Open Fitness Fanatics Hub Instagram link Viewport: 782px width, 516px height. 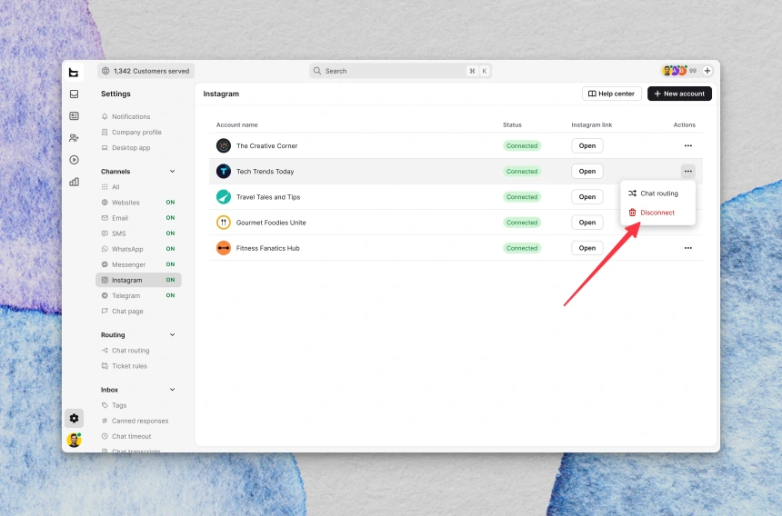[x=587, y=248]
